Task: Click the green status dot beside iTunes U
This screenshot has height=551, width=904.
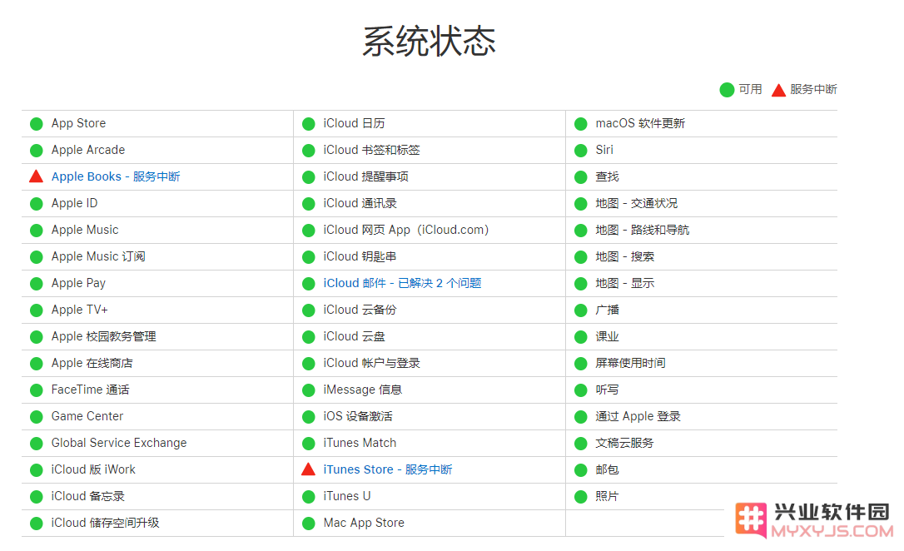Action: [309, 496]
